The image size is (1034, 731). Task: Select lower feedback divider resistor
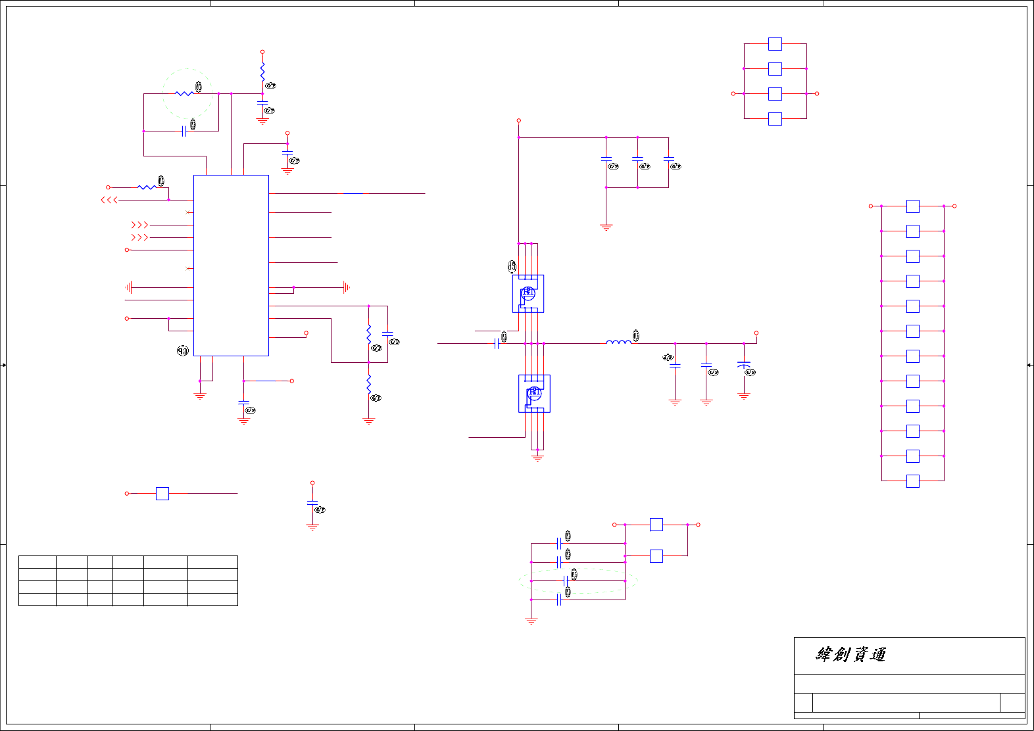pyautogui.click(x=369, y=384)
